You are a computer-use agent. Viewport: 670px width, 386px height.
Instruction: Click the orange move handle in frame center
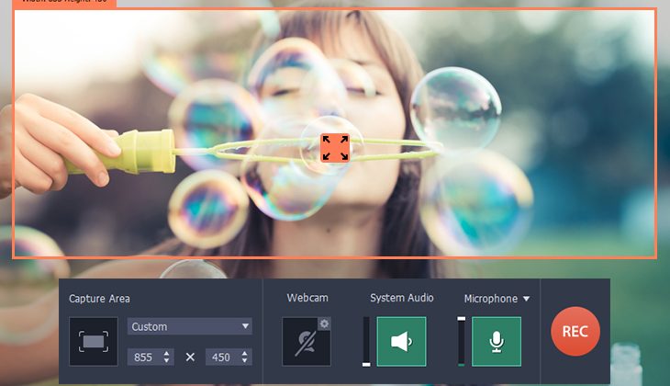point(334,147)
